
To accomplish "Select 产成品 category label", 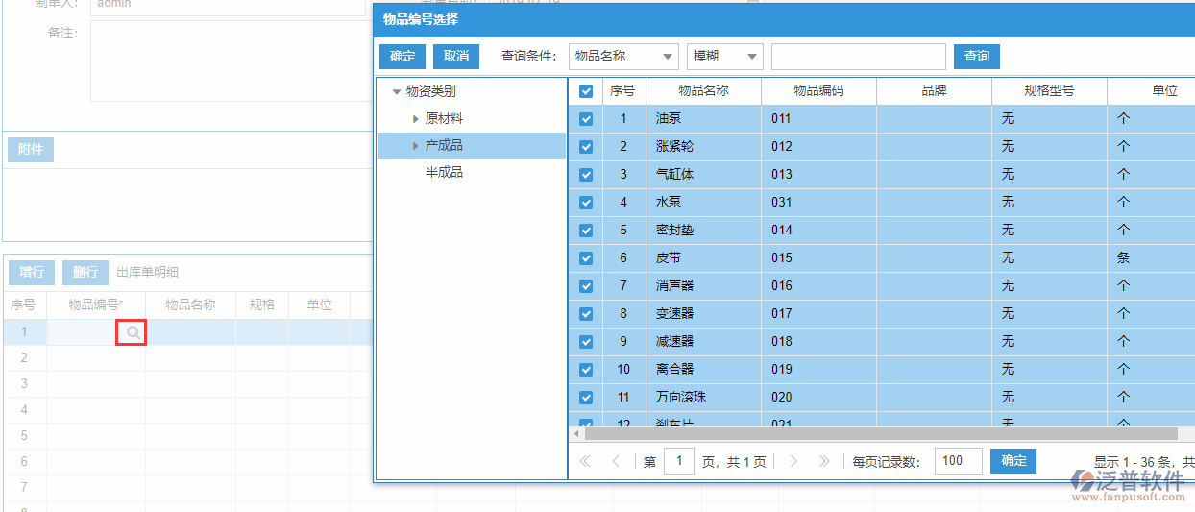I will (444, 146).
